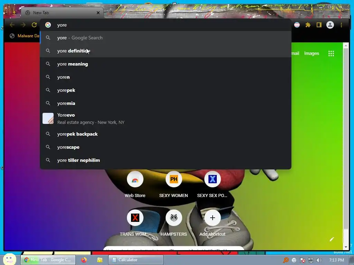Click the round flag extension icon
354x265 pixels.
(x=297, y=25)
